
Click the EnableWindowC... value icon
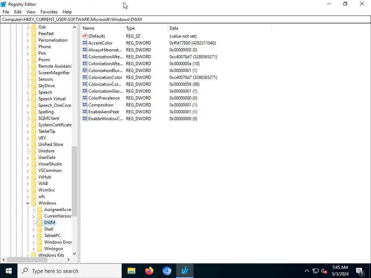[85, 118]
